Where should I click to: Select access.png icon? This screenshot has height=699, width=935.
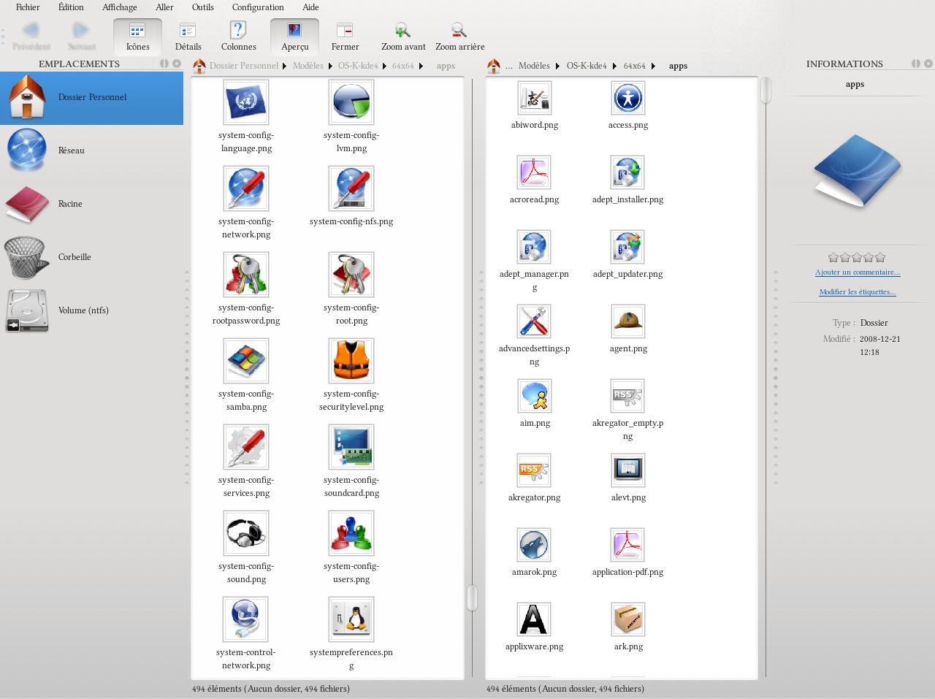pyautogui.click(x=627, y=98)
